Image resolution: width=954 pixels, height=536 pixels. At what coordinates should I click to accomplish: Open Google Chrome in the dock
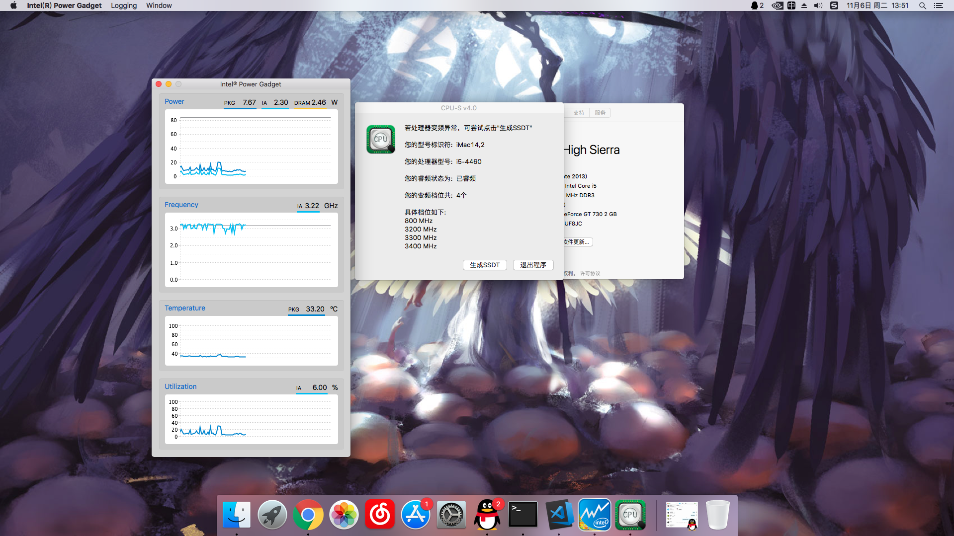pyautogui.click(x=308, y=515)
